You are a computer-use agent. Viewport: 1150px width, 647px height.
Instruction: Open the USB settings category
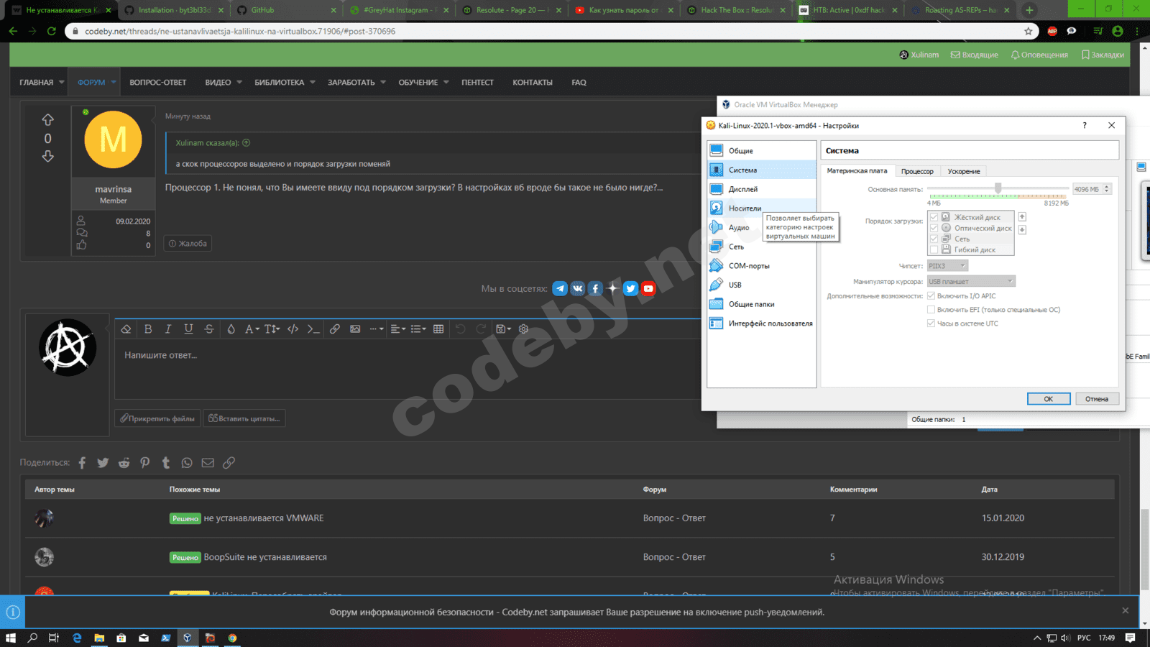click(x=735, y=285)
